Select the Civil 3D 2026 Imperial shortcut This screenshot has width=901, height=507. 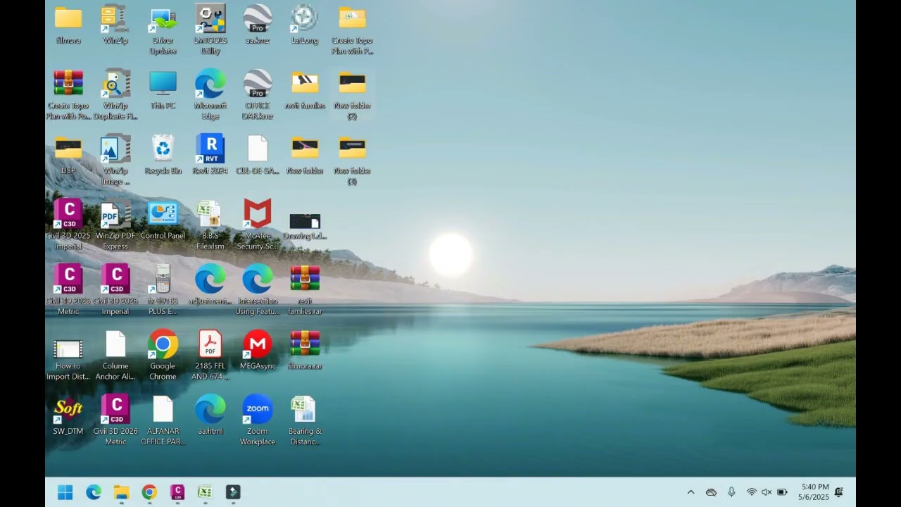pyautogui.click(x=115, y=290)
